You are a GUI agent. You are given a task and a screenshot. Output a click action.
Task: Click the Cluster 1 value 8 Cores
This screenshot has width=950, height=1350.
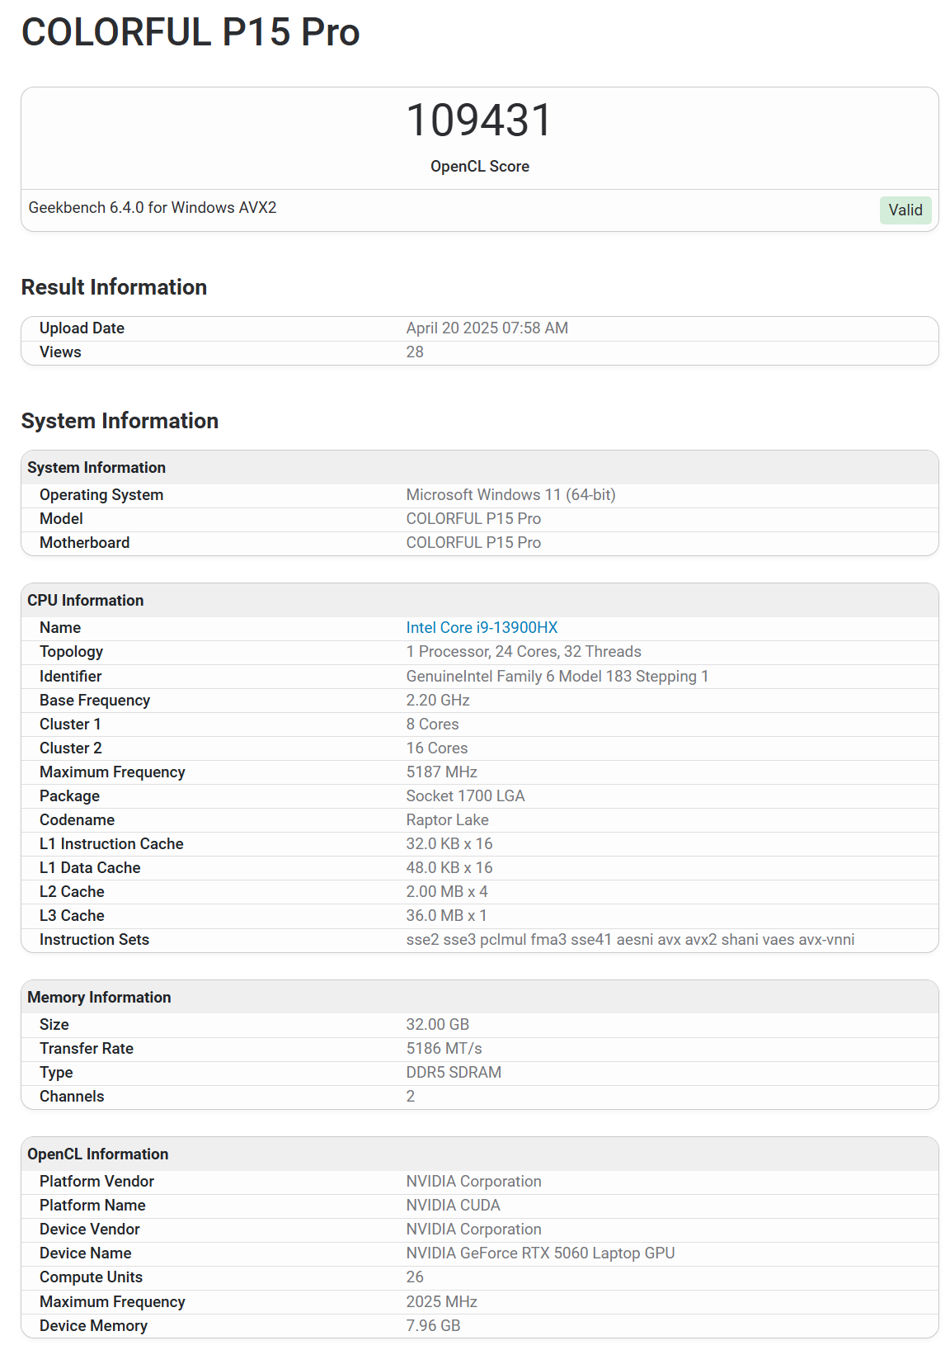[x=432, y=725]
